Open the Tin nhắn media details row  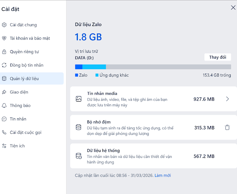pyautogui.click(x=154, y=99)
